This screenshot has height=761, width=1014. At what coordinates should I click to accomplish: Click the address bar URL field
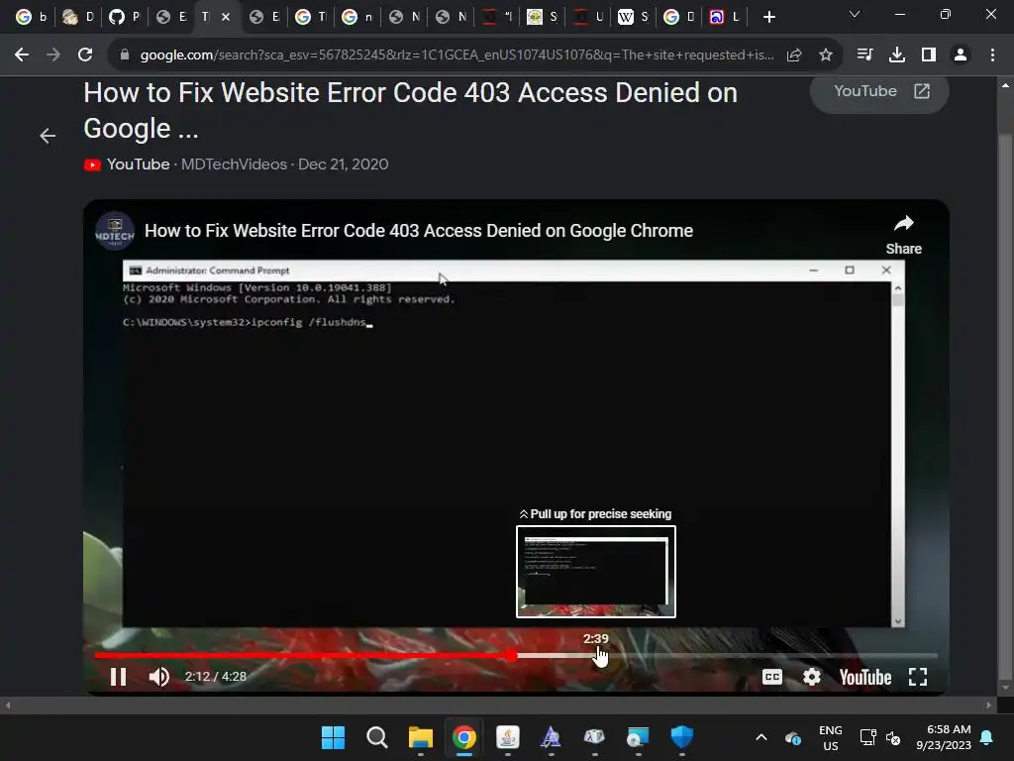tap(456, 55)
